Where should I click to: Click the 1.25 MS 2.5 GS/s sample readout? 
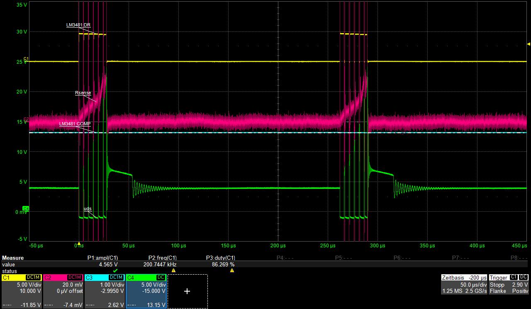464,291
